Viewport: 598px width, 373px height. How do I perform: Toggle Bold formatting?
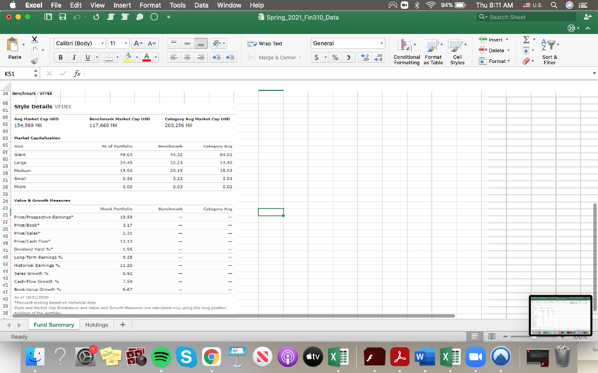coord(60,58)
